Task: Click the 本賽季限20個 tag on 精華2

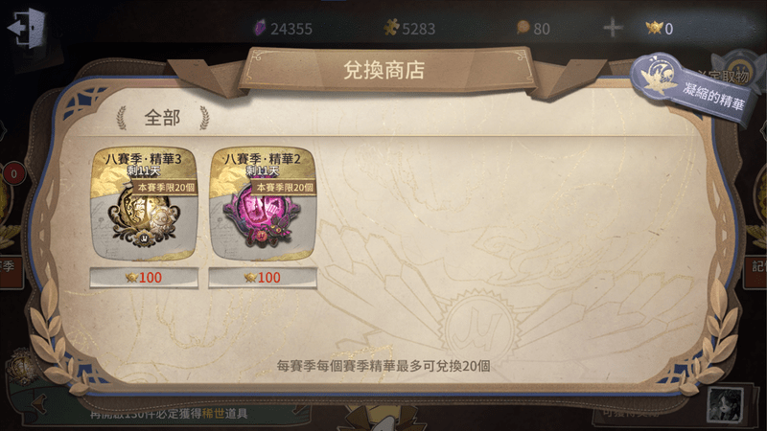Action: (284, 187)
